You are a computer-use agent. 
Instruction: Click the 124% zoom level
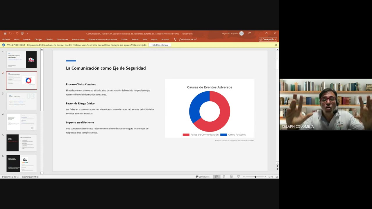[x=271, y=177]
